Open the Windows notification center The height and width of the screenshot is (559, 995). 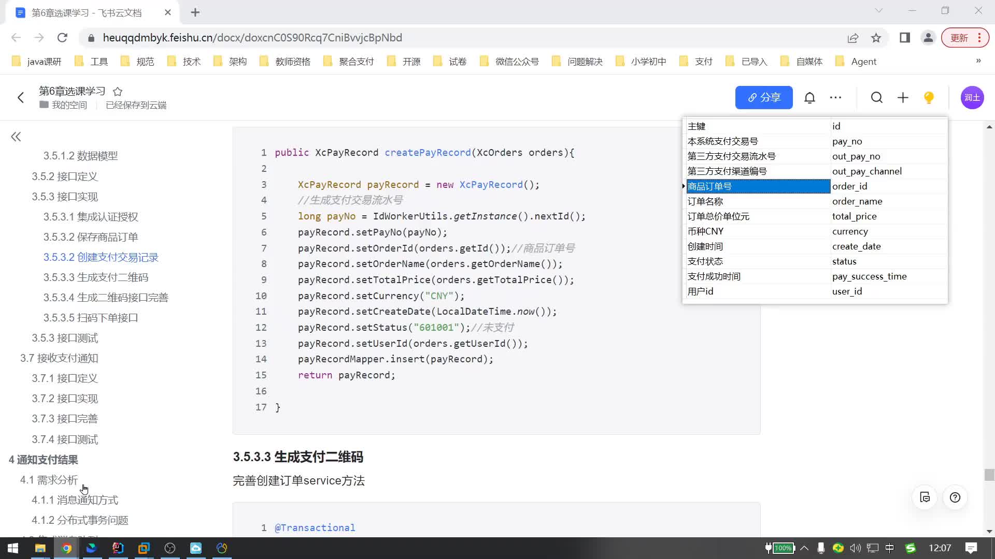972,548
